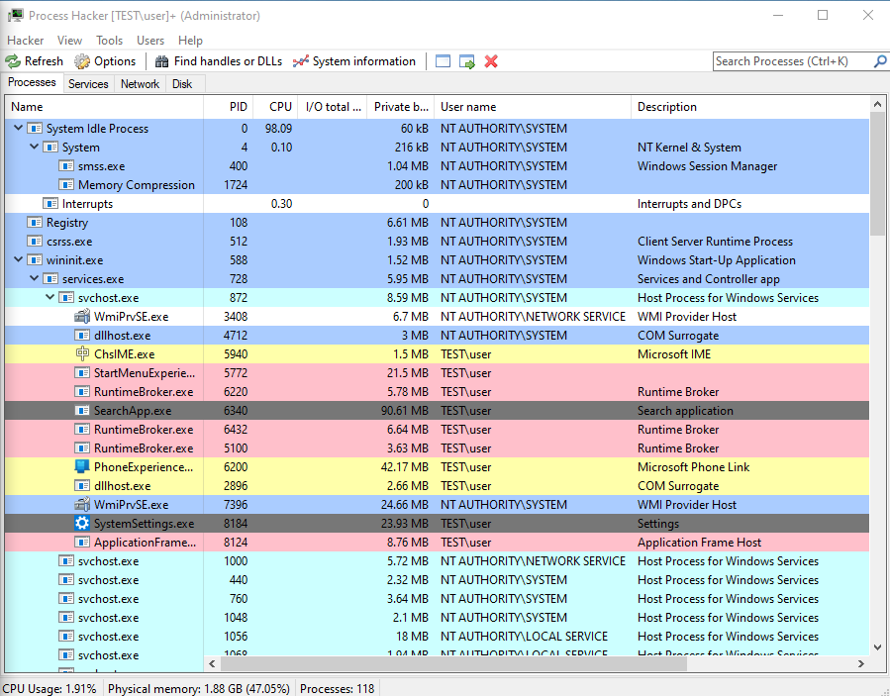Click the vertical scrollbar down arrow
890x696 pixels.
(877, 647)
